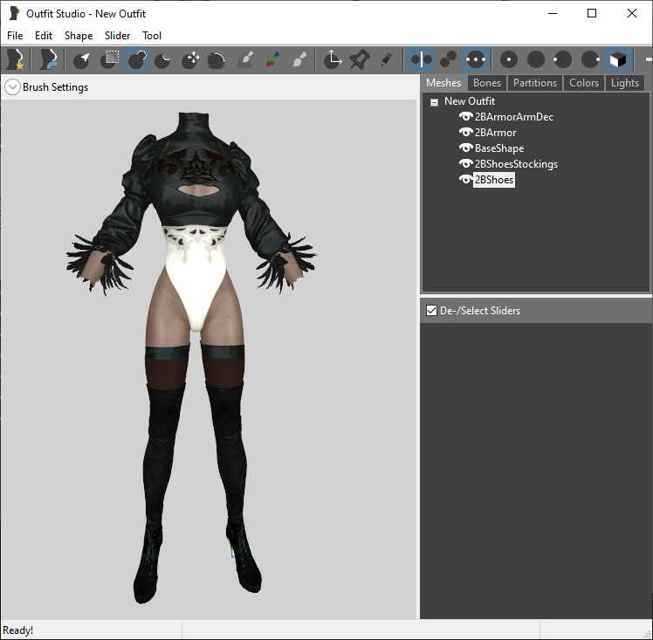The image size is (653, 640).
Task: Toggle Perspective view cube icon
Action: (618, 59)
